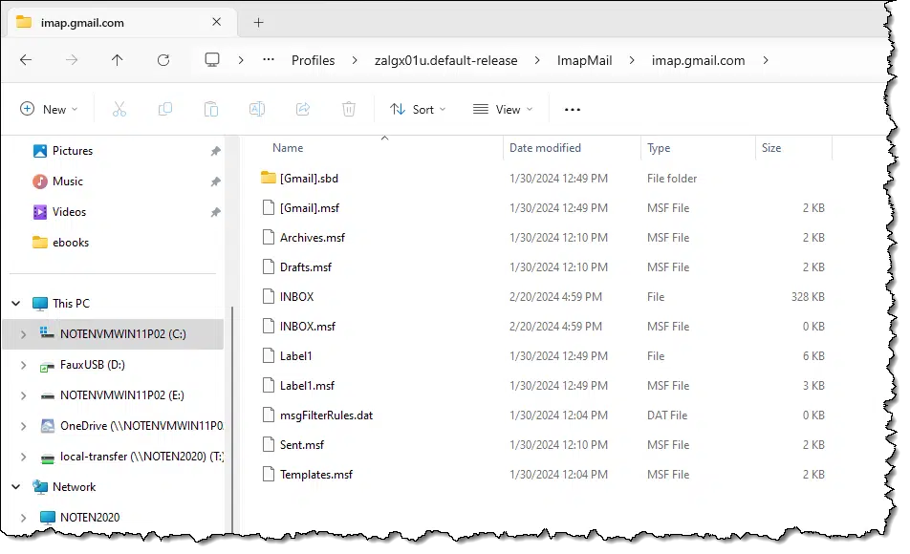Select the [Gmail].sbd folder
This screenshot has width=910, height=554.
tap(309, 179)
